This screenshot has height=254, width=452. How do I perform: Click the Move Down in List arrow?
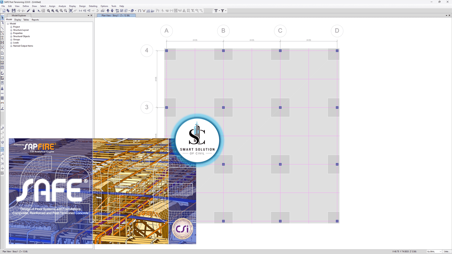point(112,11)
